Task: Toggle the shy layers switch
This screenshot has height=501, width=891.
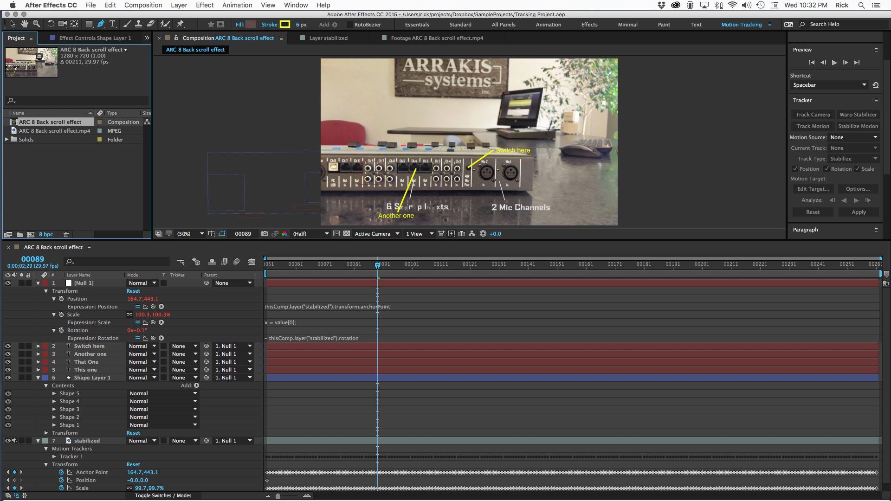Action: click(212, 262)
